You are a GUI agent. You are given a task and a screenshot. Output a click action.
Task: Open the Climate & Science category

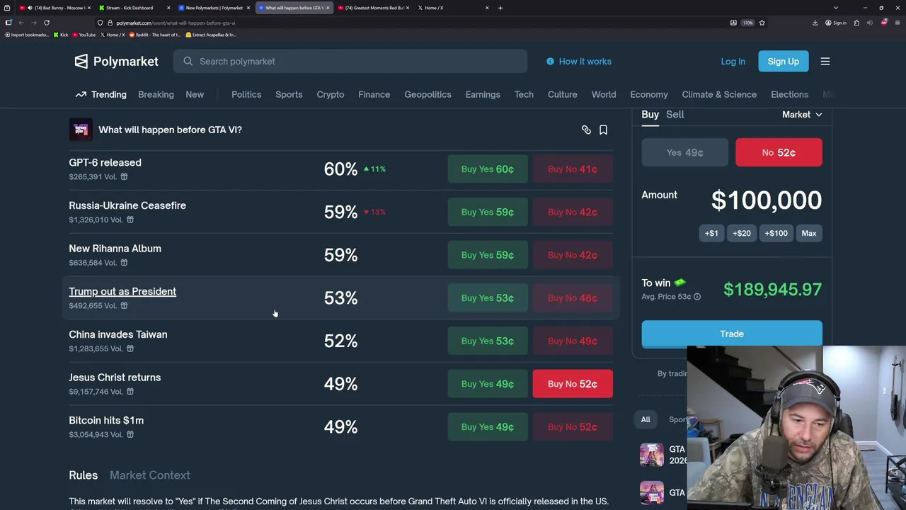click(719, 94)
